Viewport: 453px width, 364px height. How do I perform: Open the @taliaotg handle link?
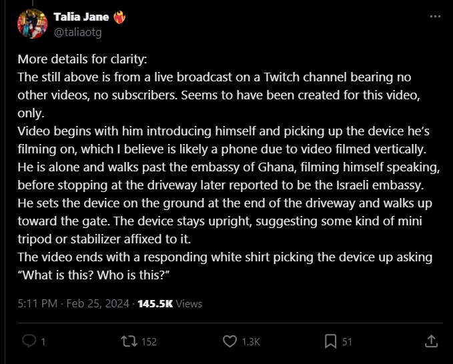[x=77, y=32]
